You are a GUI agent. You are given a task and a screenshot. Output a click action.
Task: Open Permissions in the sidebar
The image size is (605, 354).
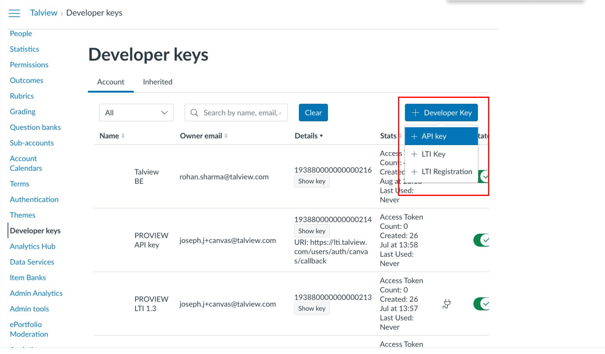tap(29, 65)
